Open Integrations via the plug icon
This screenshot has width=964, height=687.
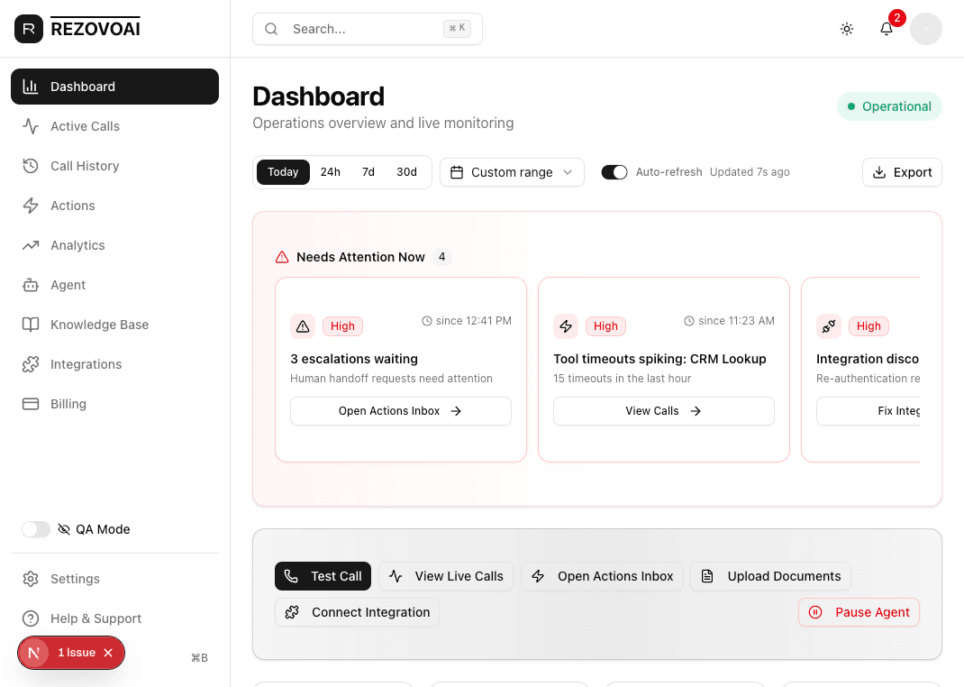pos(30,364)
